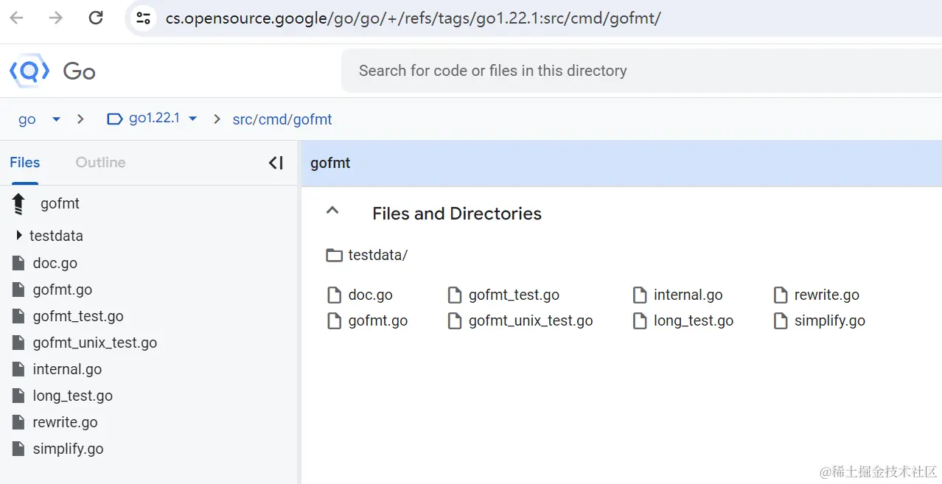This screenshot has width=942, height=484.
Task: Open the go1.22.1 tag dropdown
Action: point(193,119)
